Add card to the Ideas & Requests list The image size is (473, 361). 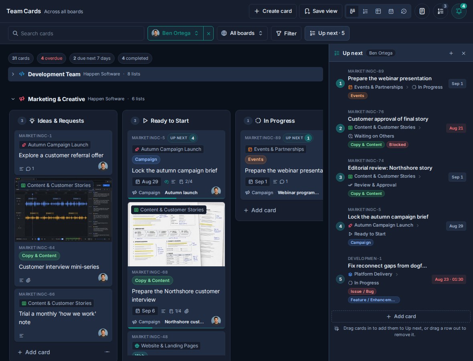tap(34, 352)
